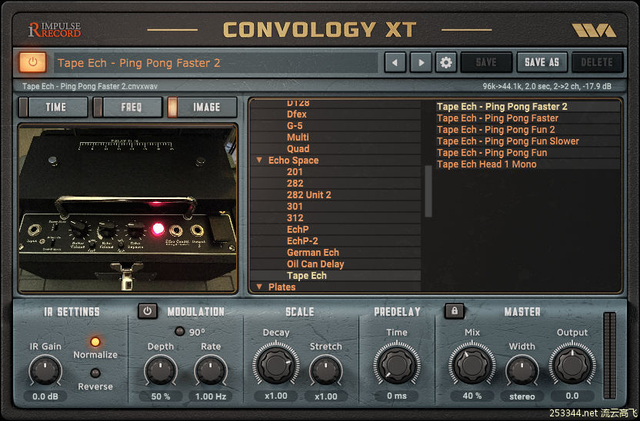Viewport: 640px width, 421px height.
Task: Click the SAVE AS button
Action: (542, 63)
